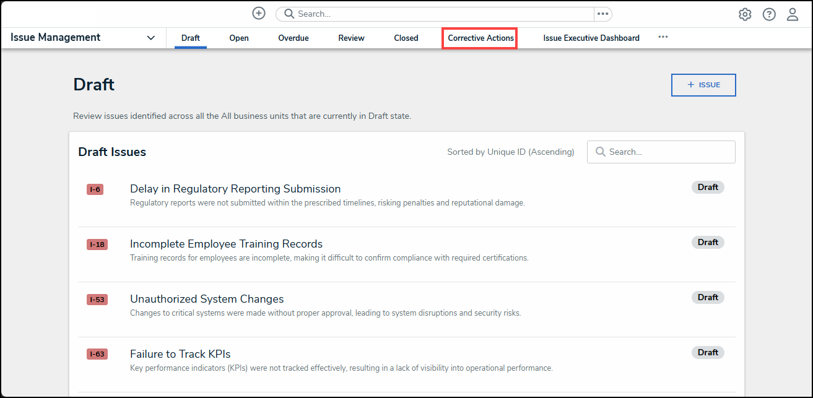The height and width of the screenshot is (398, 813).
Task: Click the plus-circle quick create icon
Action: tap(259, 14)
